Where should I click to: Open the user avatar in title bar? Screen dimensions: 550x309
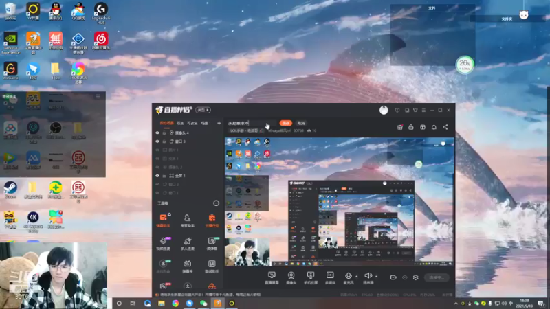(x=384, y=110)
